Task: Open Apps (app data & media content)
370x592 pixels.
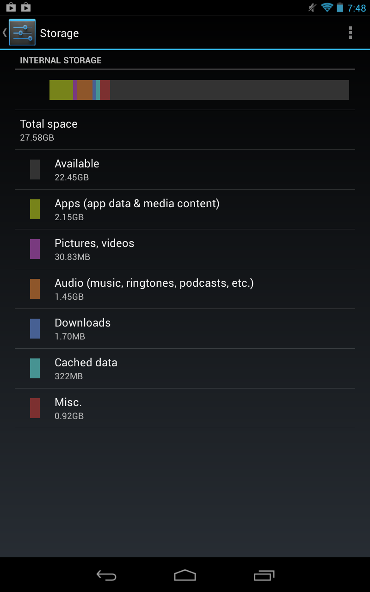Action: [x=185, y=210]
